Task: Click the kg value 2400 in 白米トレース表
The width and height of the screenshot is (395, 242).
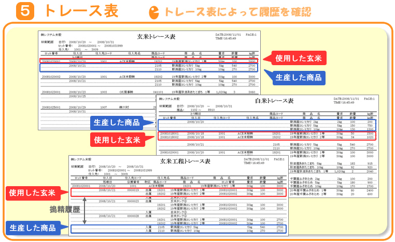Action: pos(370,190)
